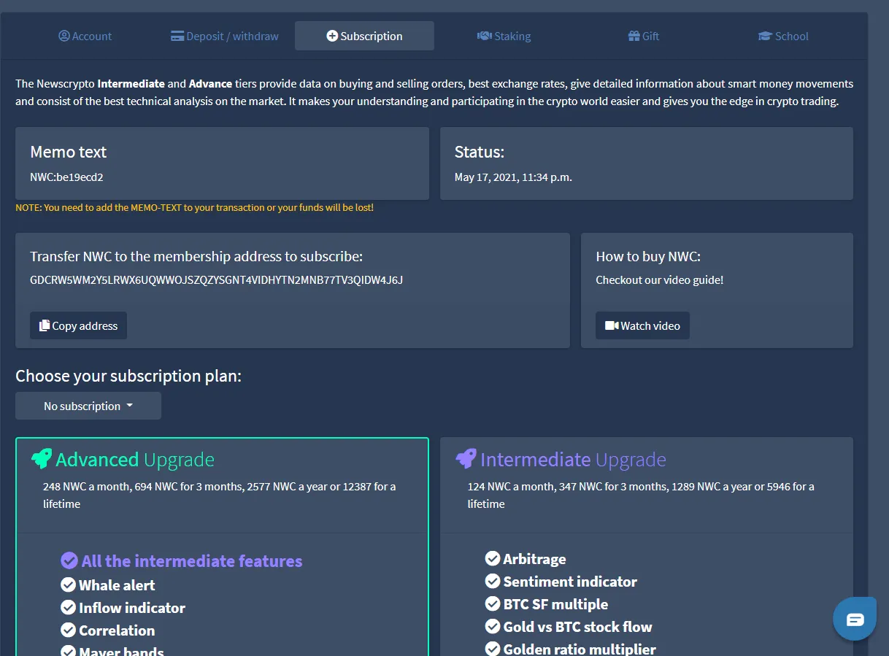
Task: Click the Sentiment indicator feature text
Action: (570, 582)
